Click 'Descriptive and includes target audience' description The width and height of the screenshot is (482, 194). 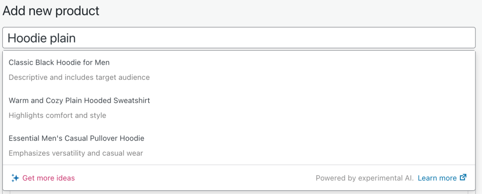79,77
